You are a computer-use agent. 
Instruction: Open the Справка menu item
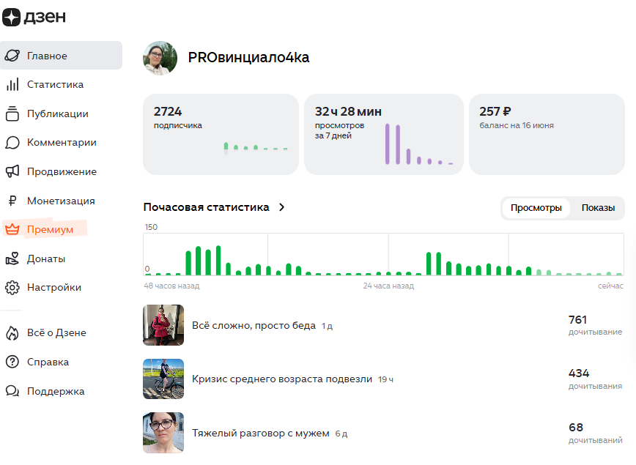pos(48,362)
